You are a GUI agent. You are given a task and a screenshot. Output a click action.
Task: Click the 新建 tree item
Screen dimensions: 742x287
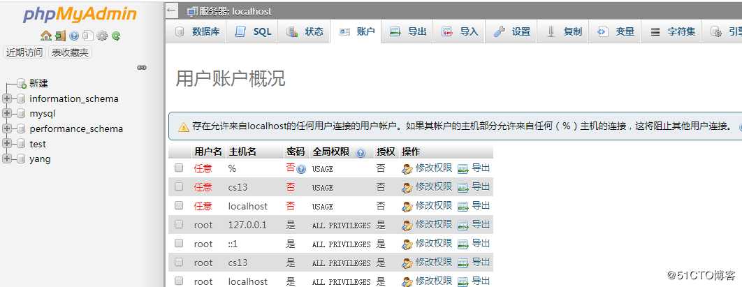39,84
